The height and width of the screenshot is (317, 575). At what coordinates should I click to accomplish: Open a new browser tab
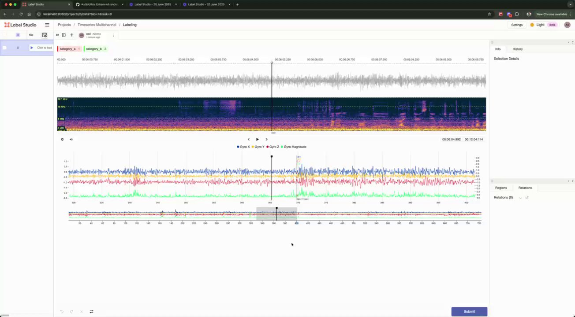pos(238,4)
